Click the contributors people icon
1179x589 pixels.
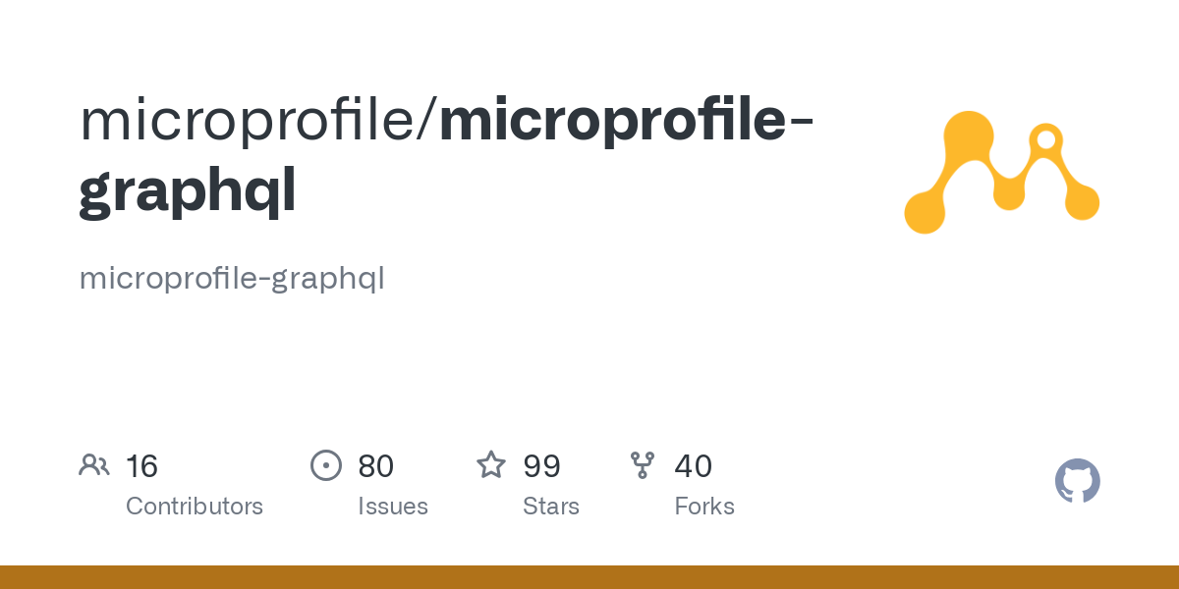tap(94, 465)
